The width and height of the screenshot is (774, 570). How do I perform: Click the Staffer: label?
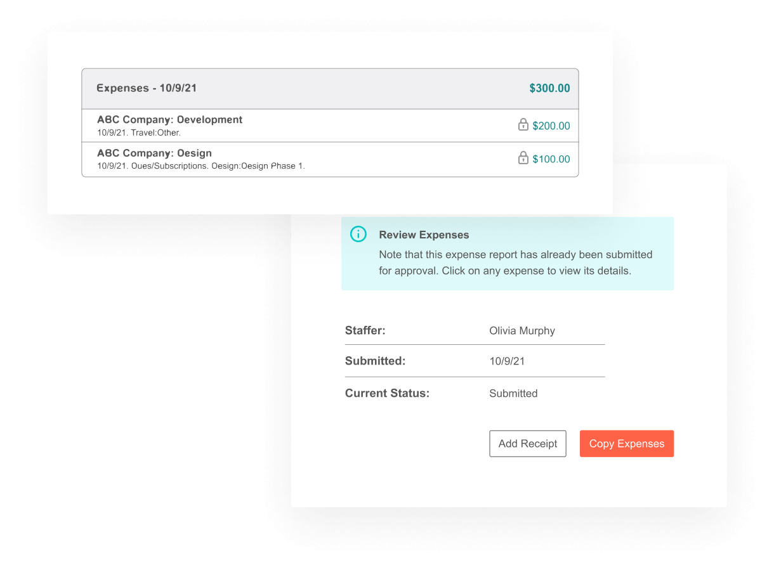pyautogui.click(x=365, y=330)
